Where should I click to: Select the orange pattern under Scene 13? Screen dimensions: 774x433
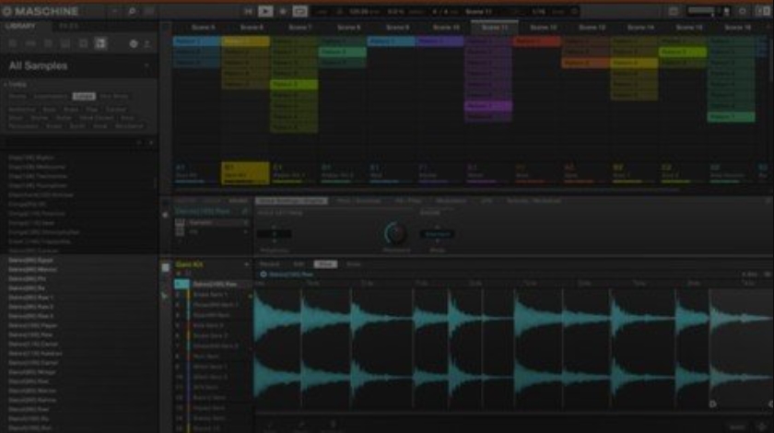point(584,63)
